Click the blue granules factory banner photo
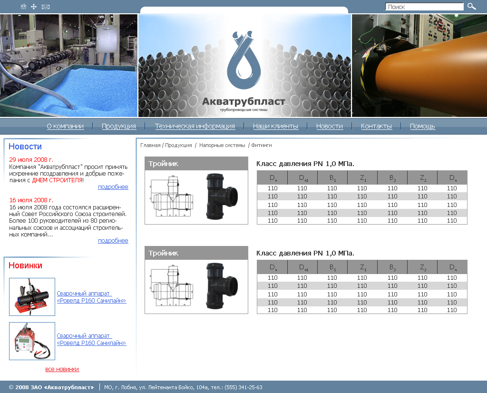This screenshot has width=487, height=393. 68,66
